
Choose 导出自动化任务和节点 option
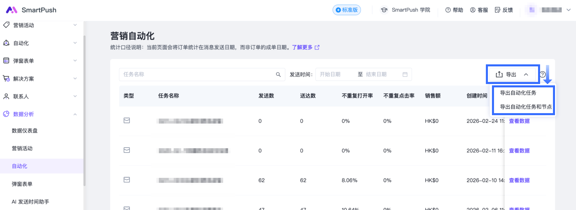click(526, 107)
